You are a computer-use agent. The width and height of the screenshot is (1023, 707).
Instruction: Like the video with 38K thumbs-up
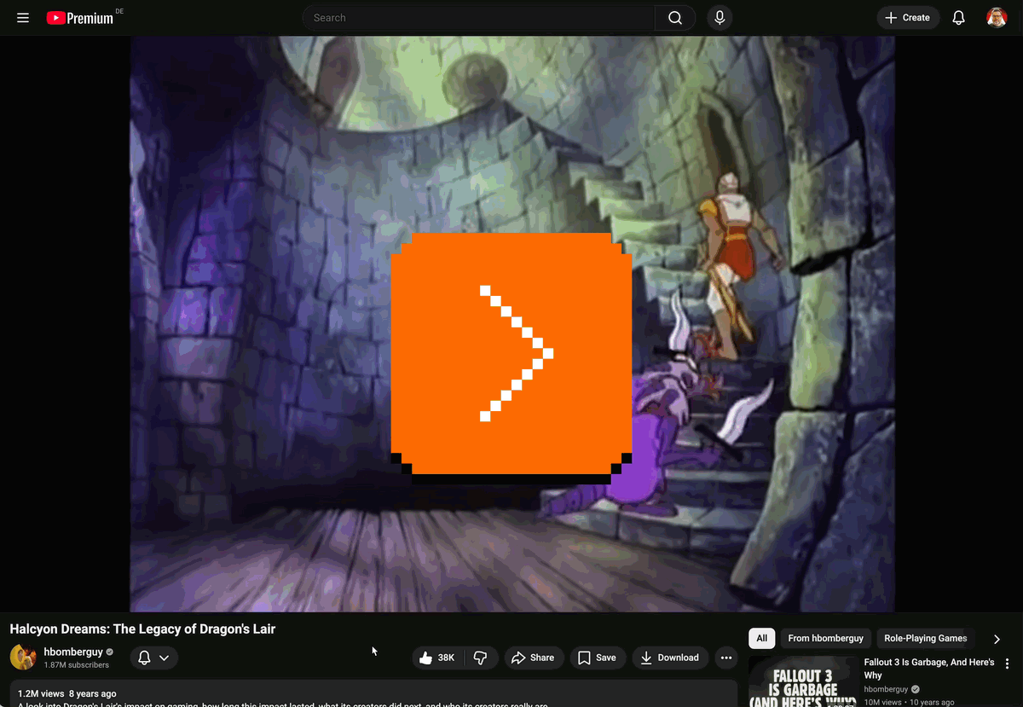(x=437, y=658)
